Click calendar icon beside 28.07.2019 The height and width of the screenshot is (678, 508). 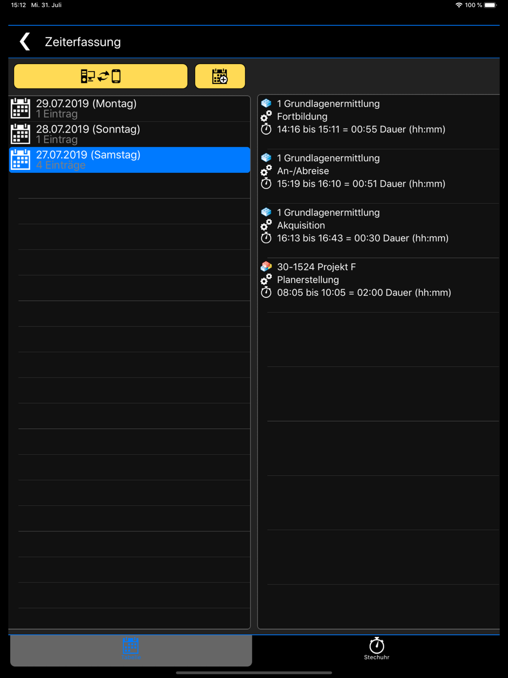coord(20,134)
